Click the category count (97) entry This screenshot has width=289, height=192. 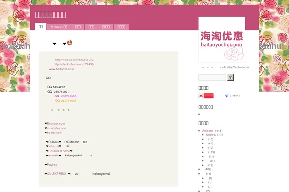[210, 144]
